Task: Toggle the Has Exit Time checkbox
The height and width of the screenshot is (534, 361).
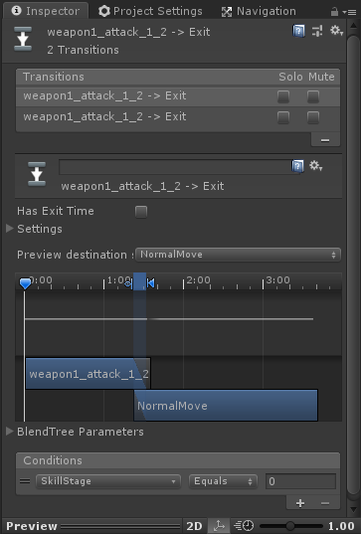Action: click(x=141, y=212)
